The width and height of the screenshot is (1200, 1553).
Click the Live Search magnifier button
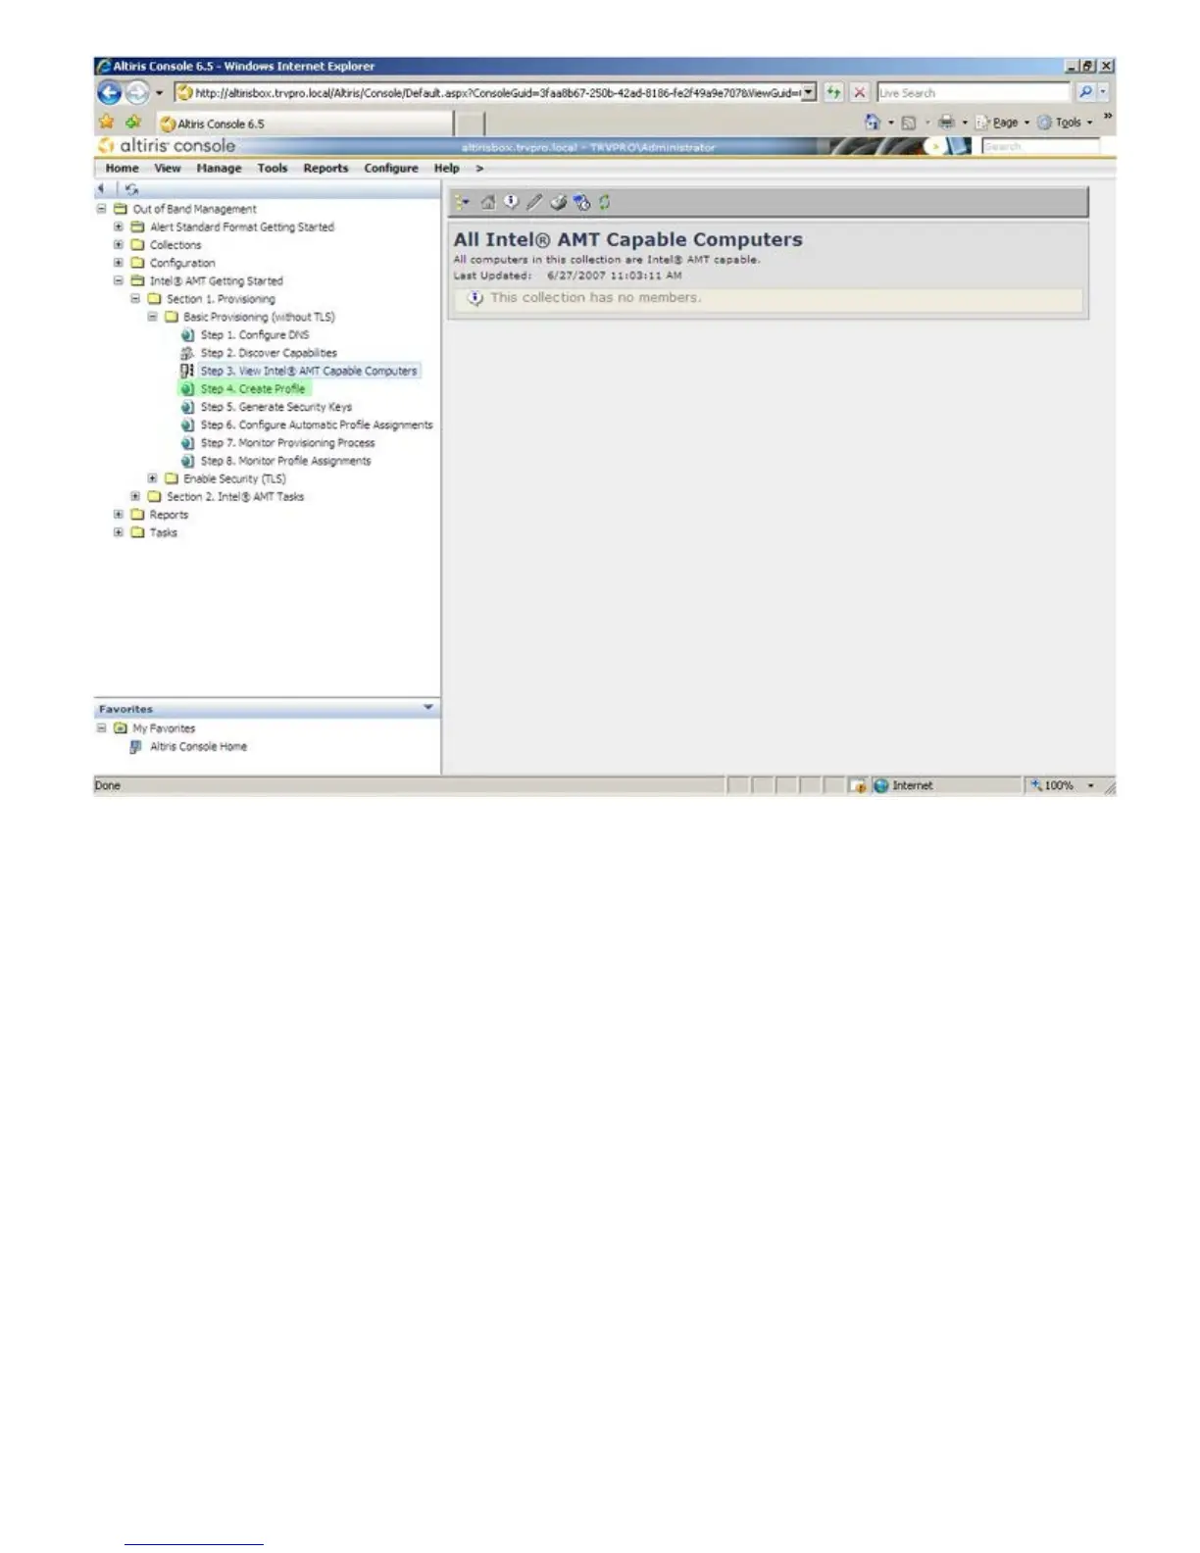click(1085, 92)
